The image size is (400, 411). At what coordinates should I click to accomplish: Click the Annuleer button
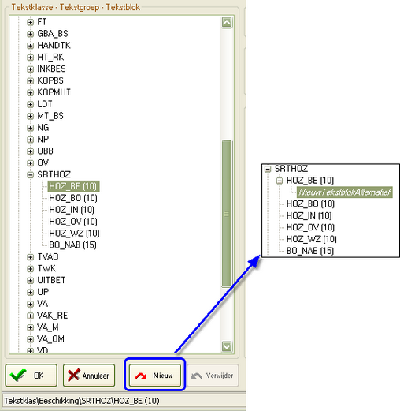[89, 376]
